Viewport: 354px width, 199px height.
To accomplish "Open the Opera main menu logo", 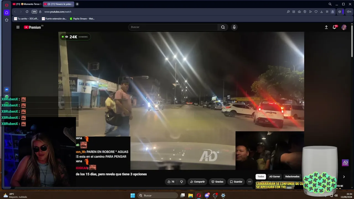I will [7, 5].
